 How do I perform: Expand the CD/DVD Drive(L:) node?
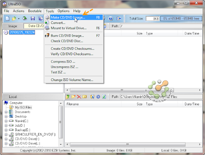point(6,144)
